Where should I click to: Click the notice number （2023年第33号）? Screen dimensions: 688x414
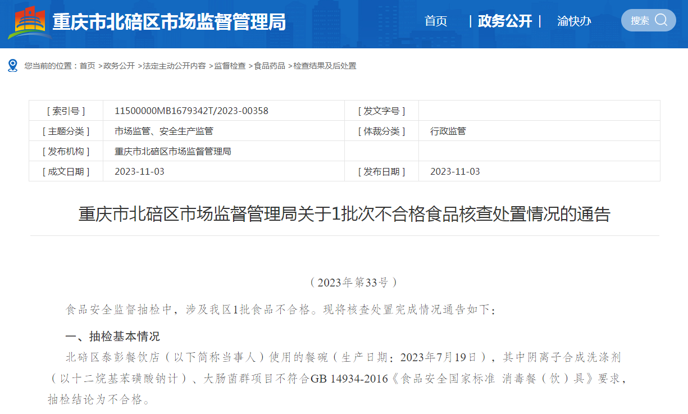[x=353, y=283]
